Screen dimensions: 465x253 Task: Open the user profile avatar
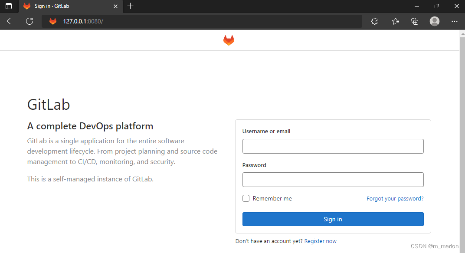tap(435, 21)
